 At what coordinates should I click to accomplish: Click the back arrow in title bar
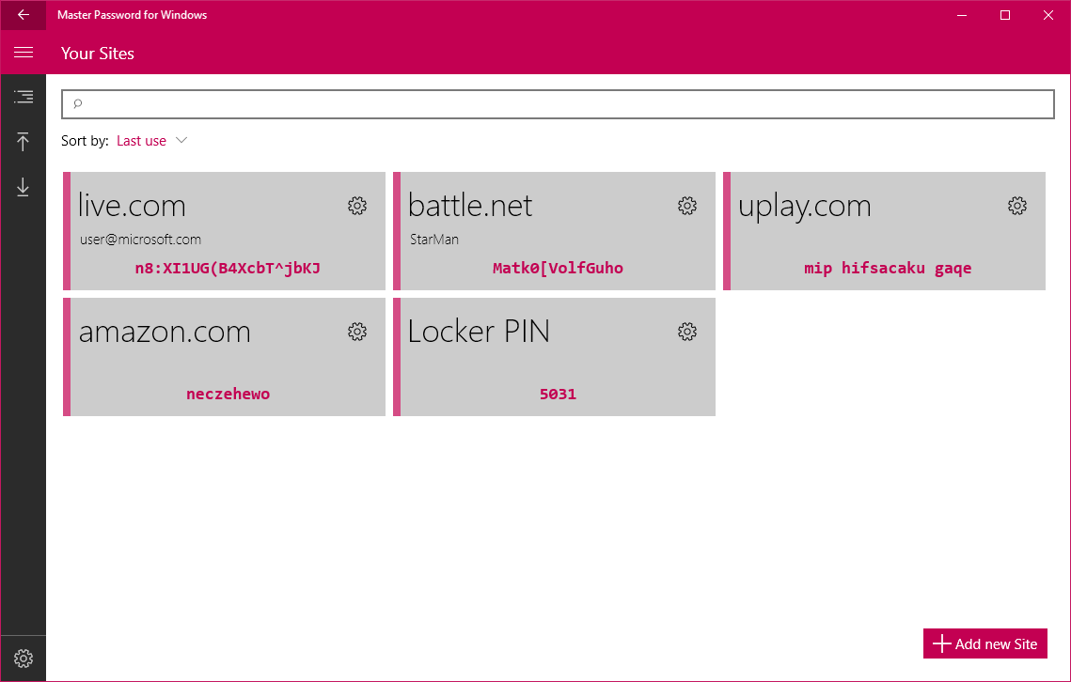pyautogui.click(x=24, y=15)
